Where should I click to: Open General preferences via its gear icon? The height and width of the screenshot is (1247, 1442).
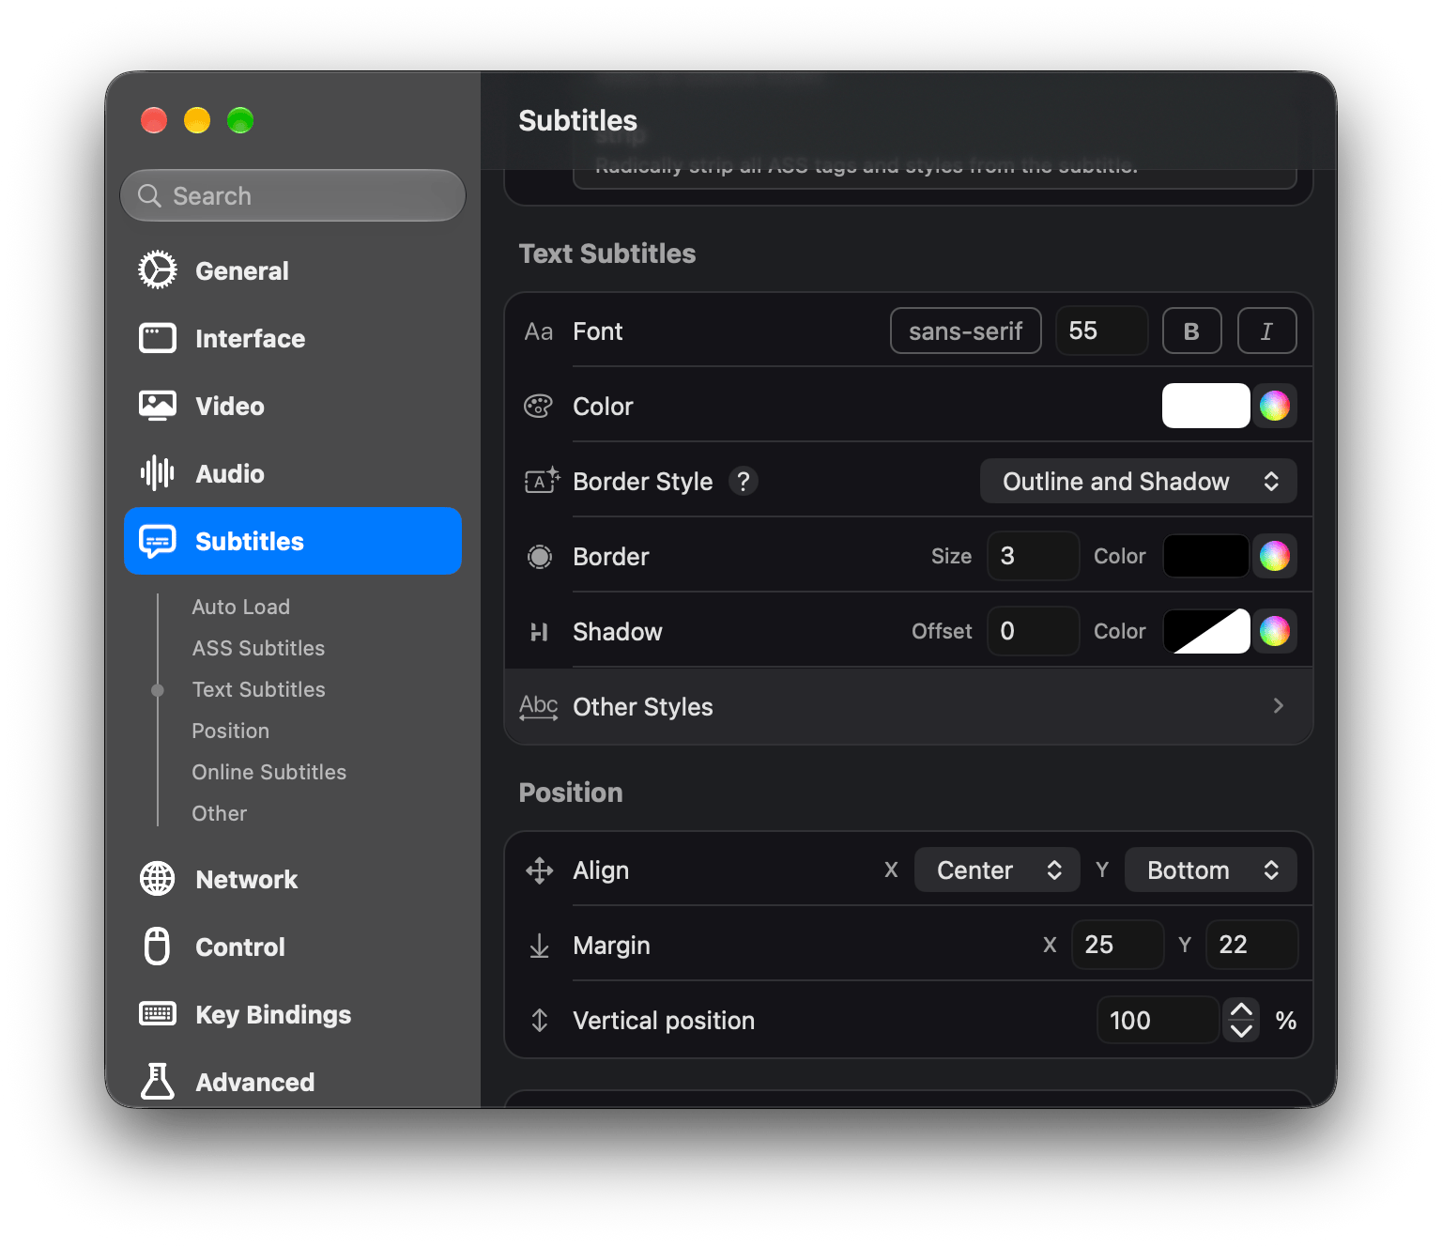(x=158, y=270)
